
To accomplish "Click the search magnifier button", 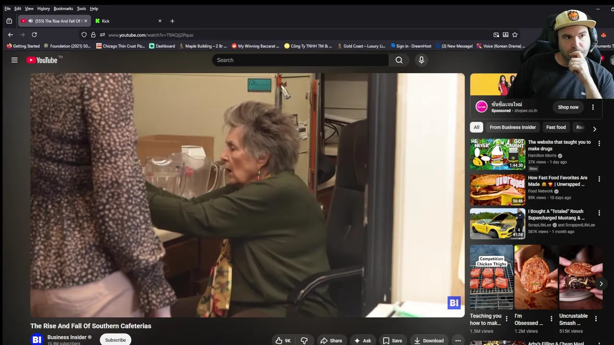I will coord(399,60).
